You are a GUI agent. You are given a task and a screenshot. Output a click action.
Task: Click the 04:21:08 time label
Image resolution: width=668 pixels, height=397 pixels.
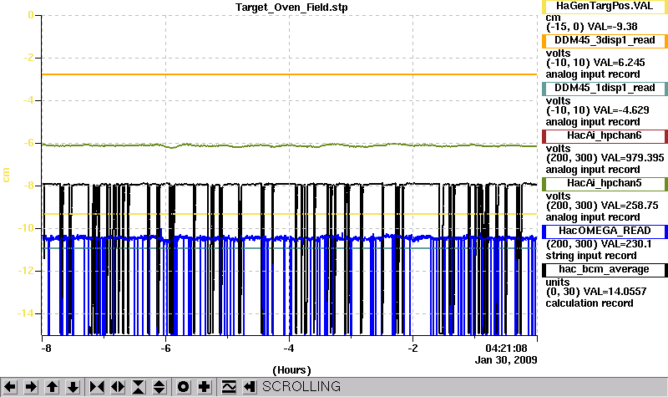[x=507, y=349]
